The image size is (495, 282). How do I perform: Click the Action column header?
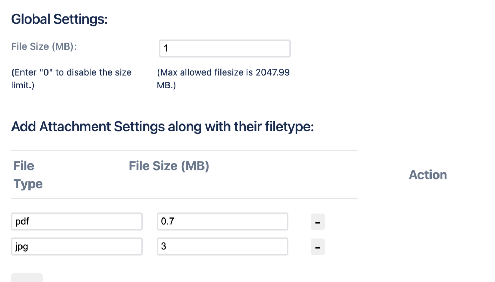coord(428,175)
